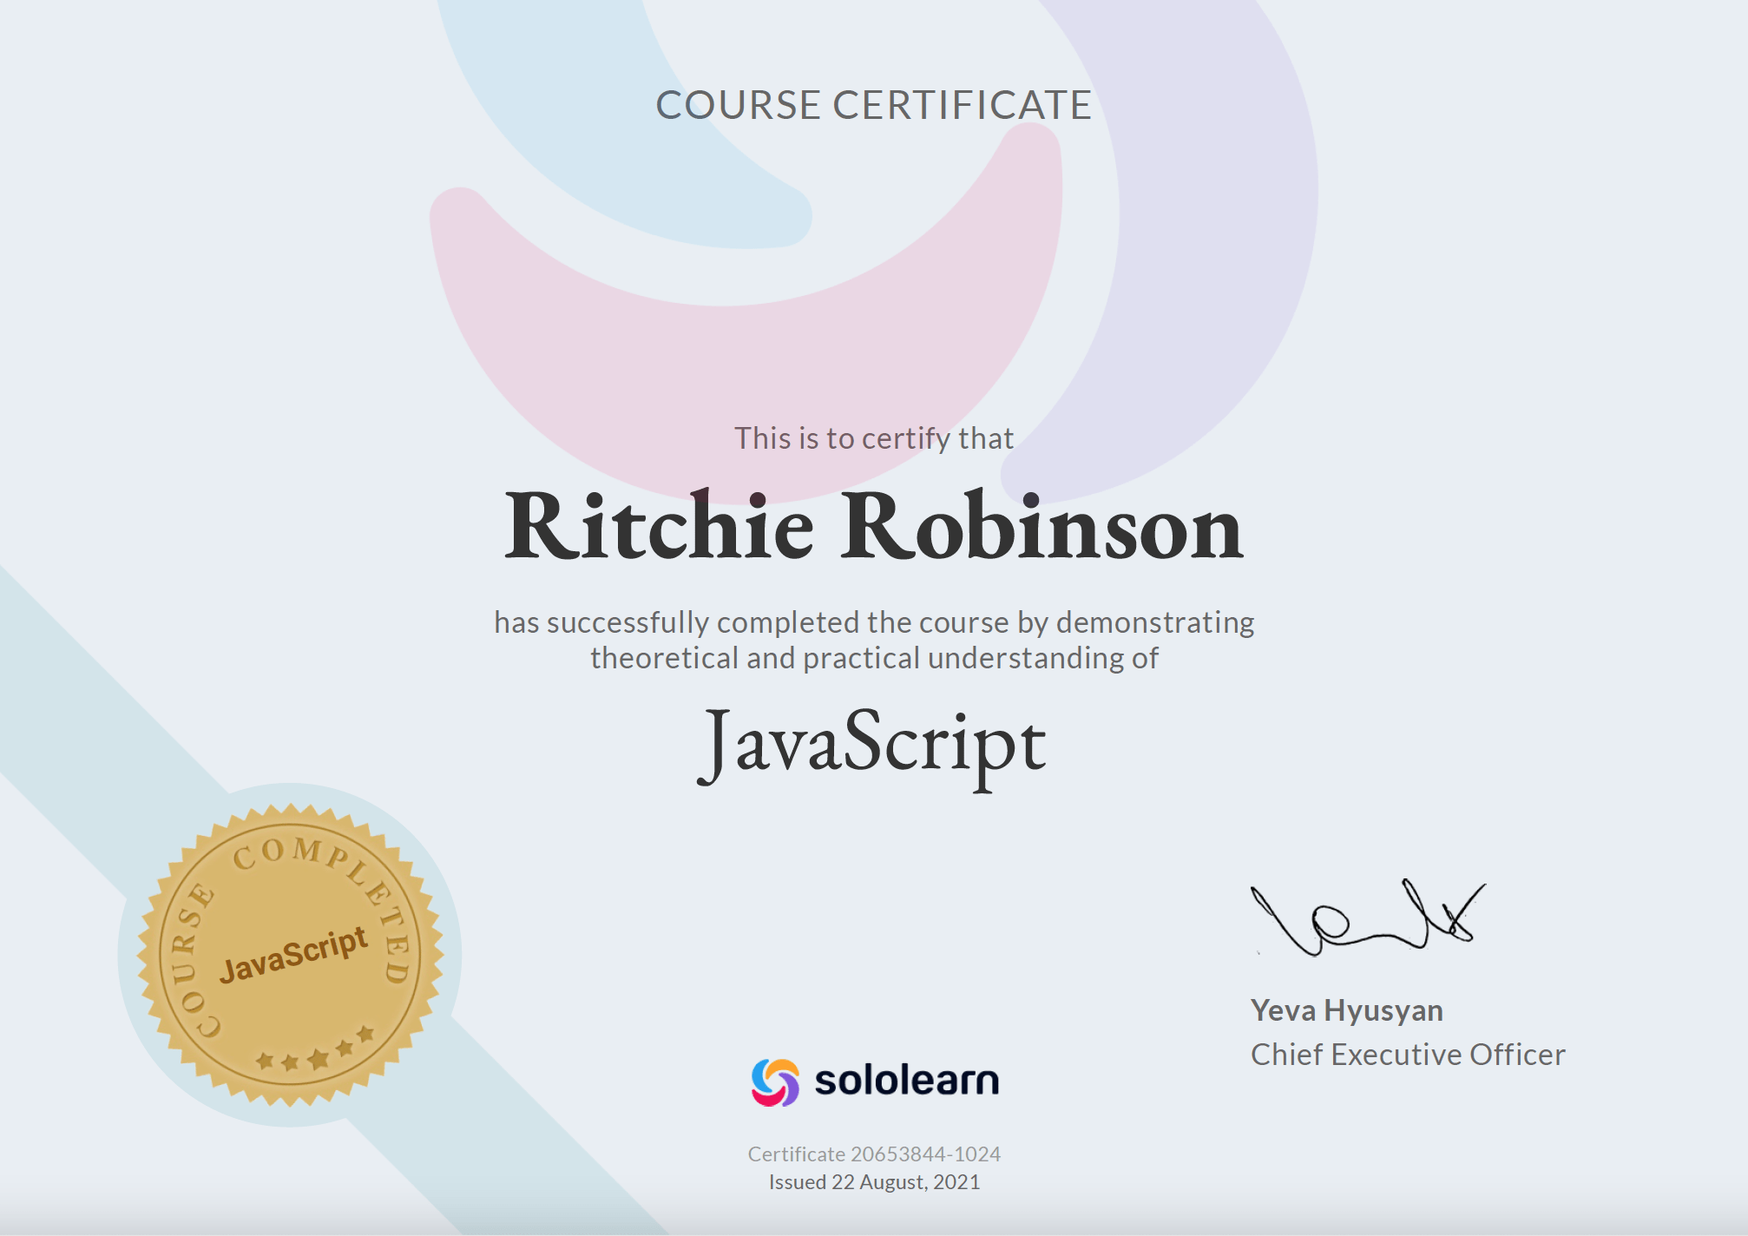The height and width of the screenshot is (1236, 1748).
Task: Click the Chief Executive Officer title
Action: point(1408,1055)
